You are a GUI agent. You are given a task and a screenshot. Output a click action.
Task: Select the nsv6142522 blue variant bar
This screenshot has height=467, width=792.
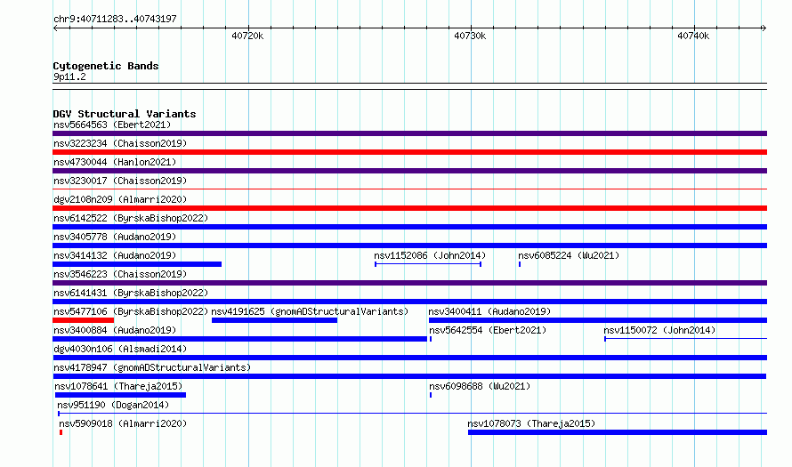pyautogui.click(x=409, y=227)
